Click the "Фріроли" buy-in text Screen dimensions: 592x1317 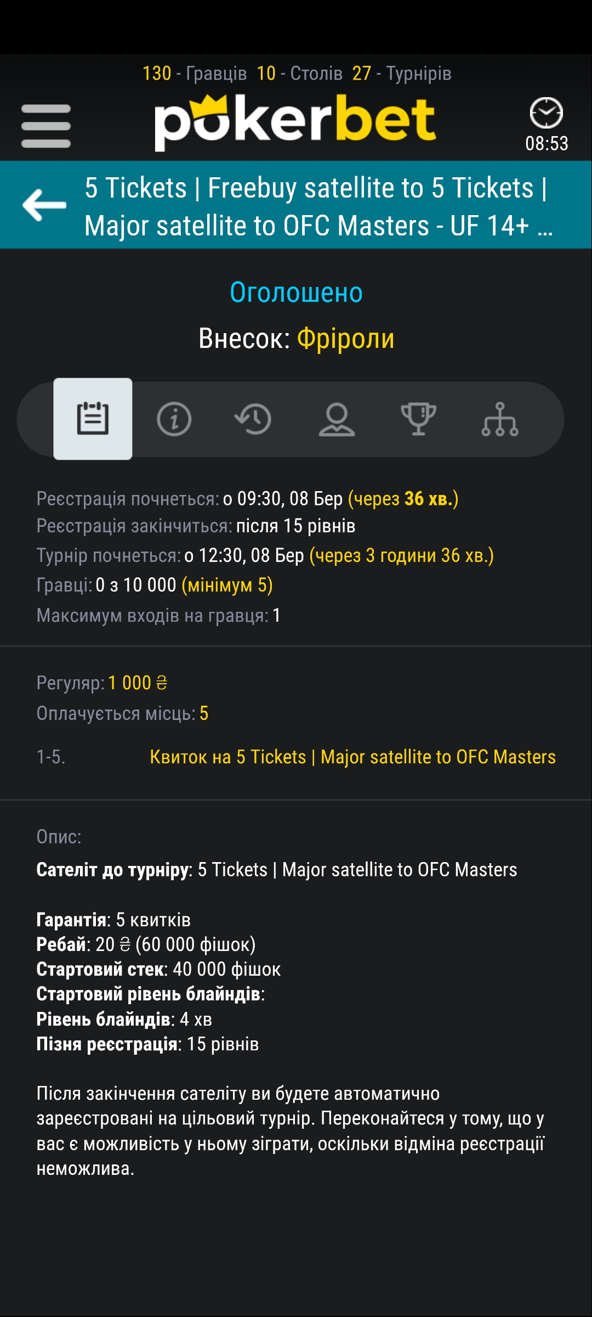pos(345,338)
